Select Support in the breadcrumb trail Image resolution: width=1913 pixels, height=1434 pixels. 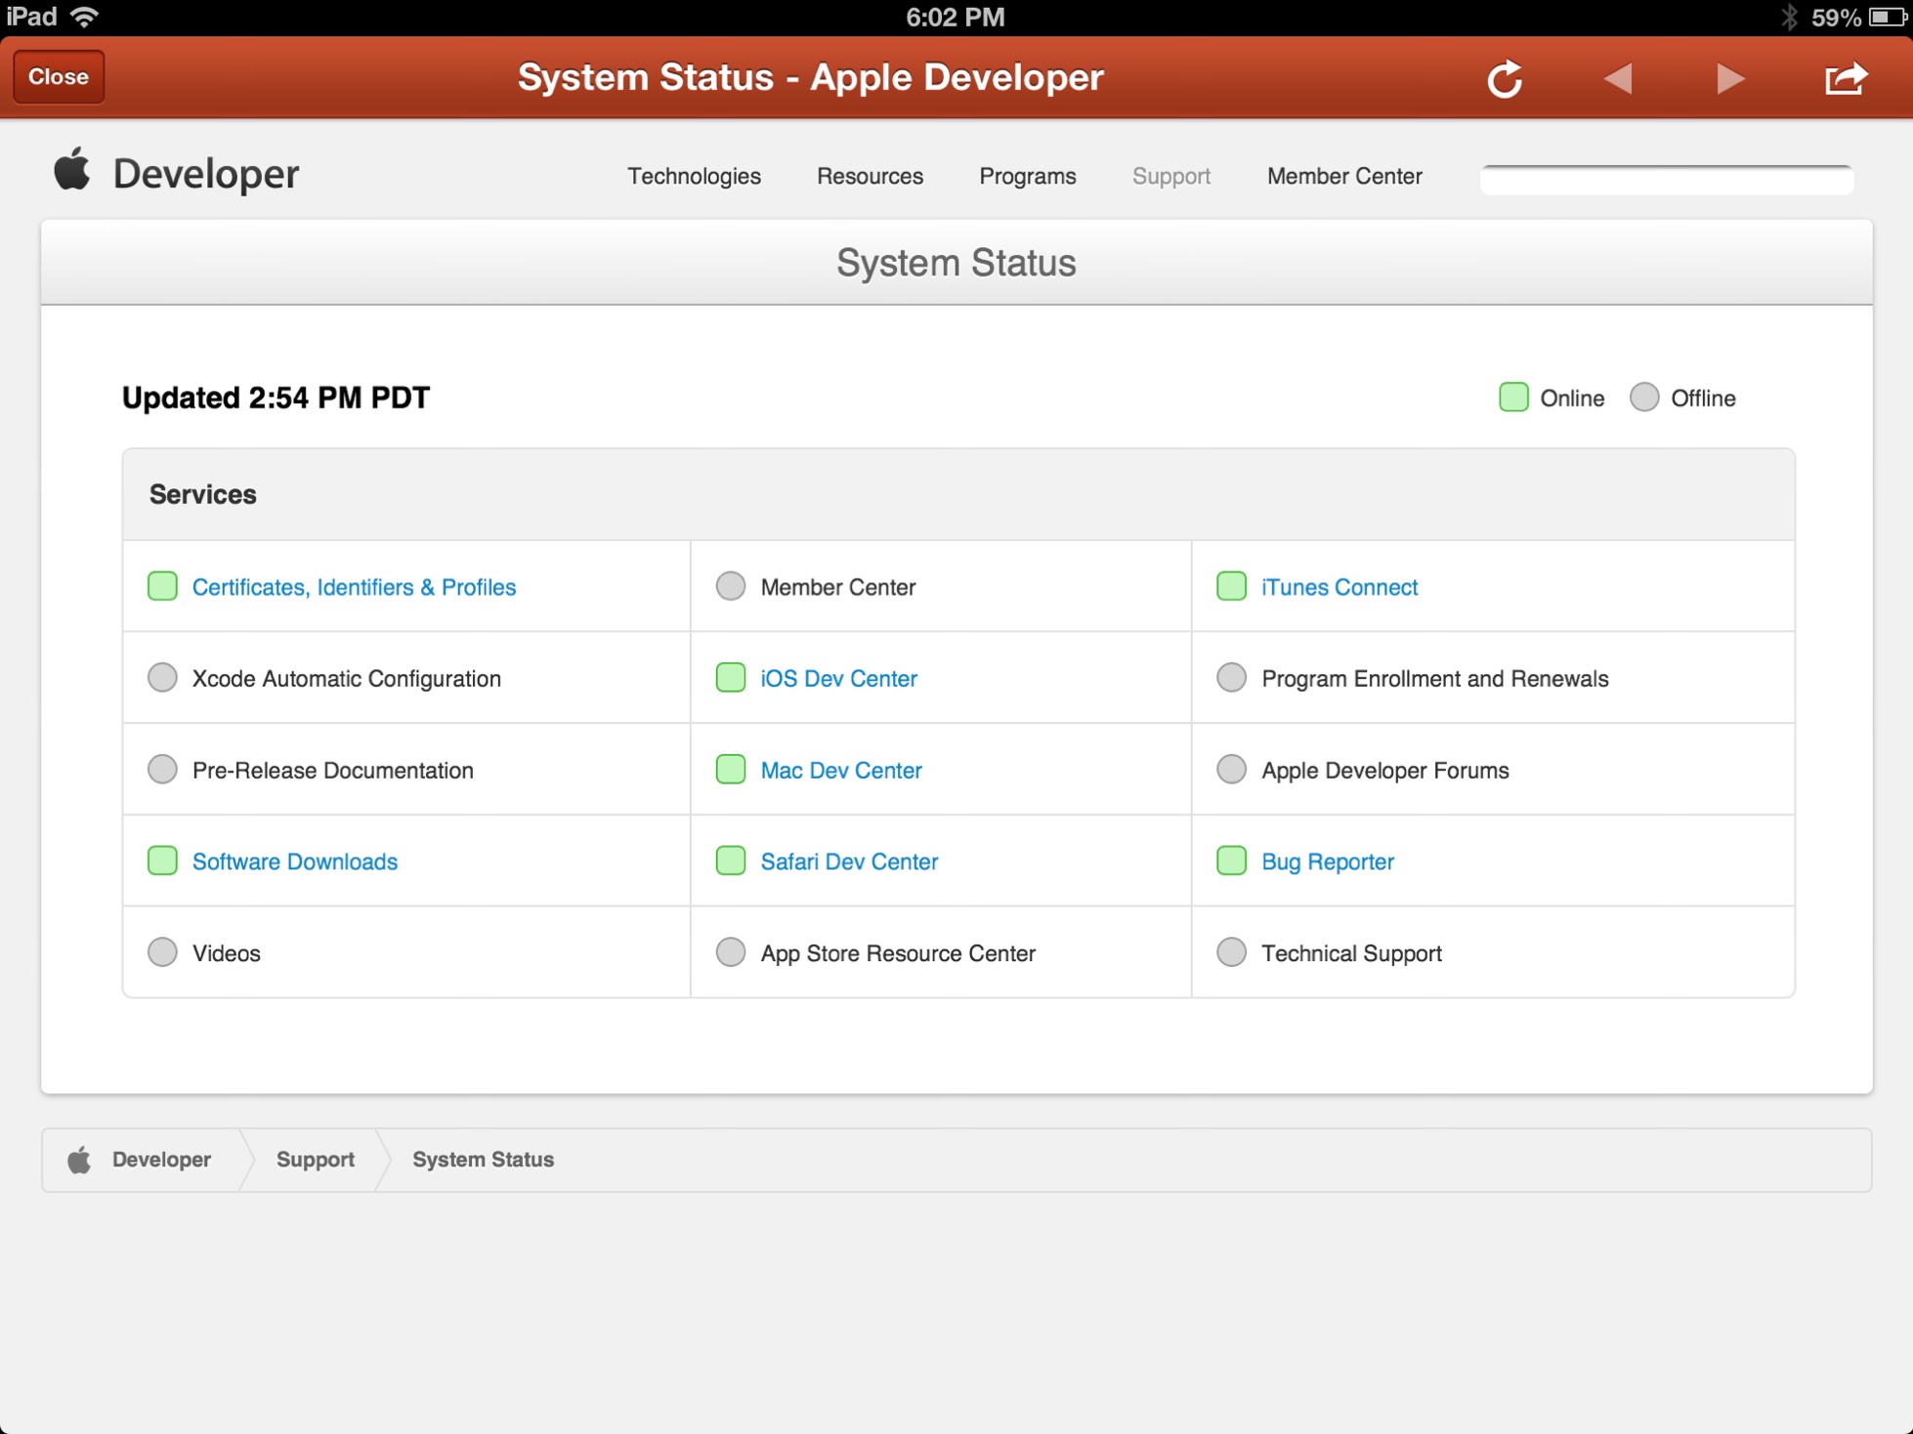pyautogui.click(x=315, y=1160)
